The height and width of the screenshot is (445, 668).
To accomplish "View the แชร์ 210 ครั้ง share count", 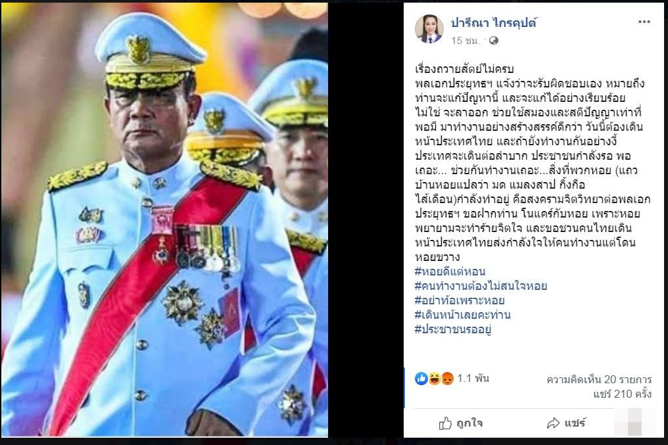I will click(622, 394).
